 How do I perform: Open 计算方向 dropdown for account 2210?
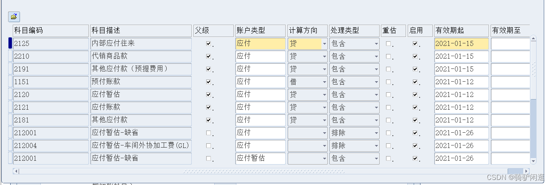[324, 57]
